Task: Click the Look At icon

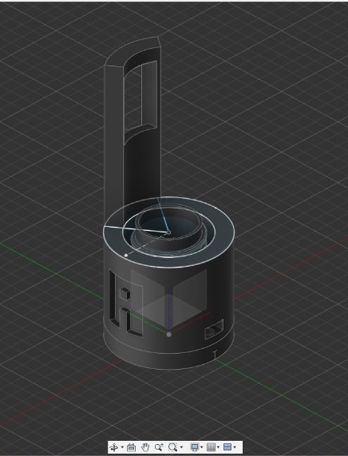Action: [x=132, y=447]
